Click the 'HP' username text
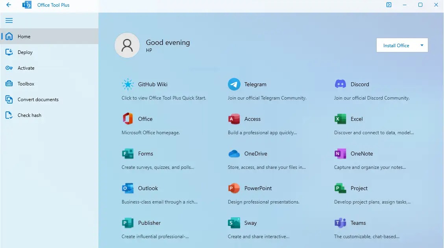This screenshot has width=444, height=248. tap(149, 50)
